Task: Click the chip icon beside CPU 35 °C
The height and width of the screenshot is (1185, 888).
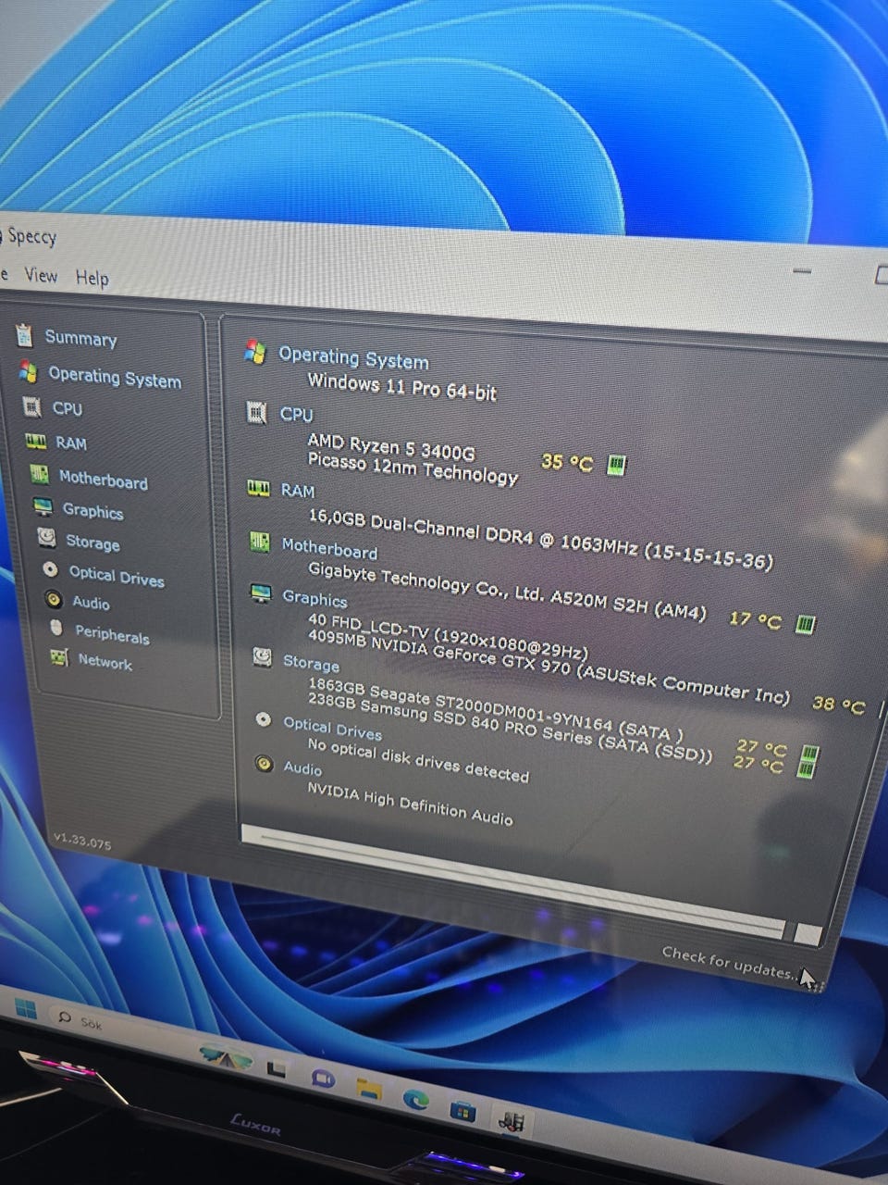Action: 616,465
